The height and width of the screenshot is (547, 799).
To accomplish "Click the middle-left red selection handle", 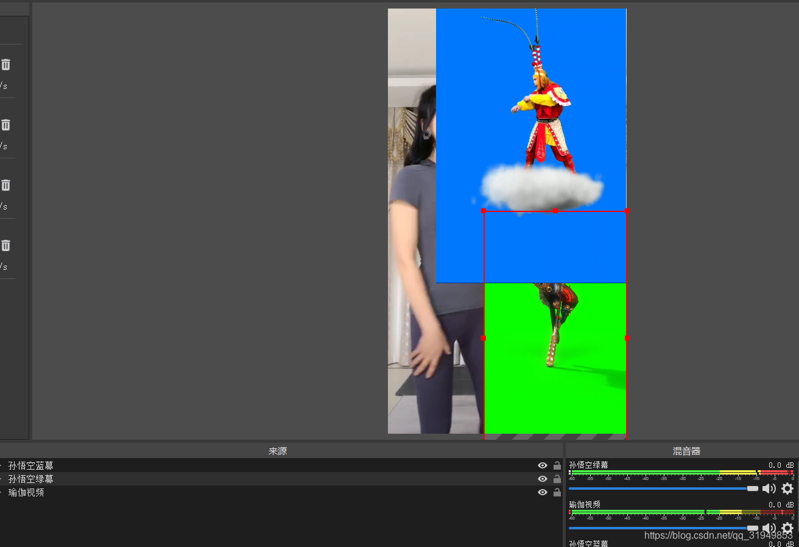I will [x=484, y=338].
